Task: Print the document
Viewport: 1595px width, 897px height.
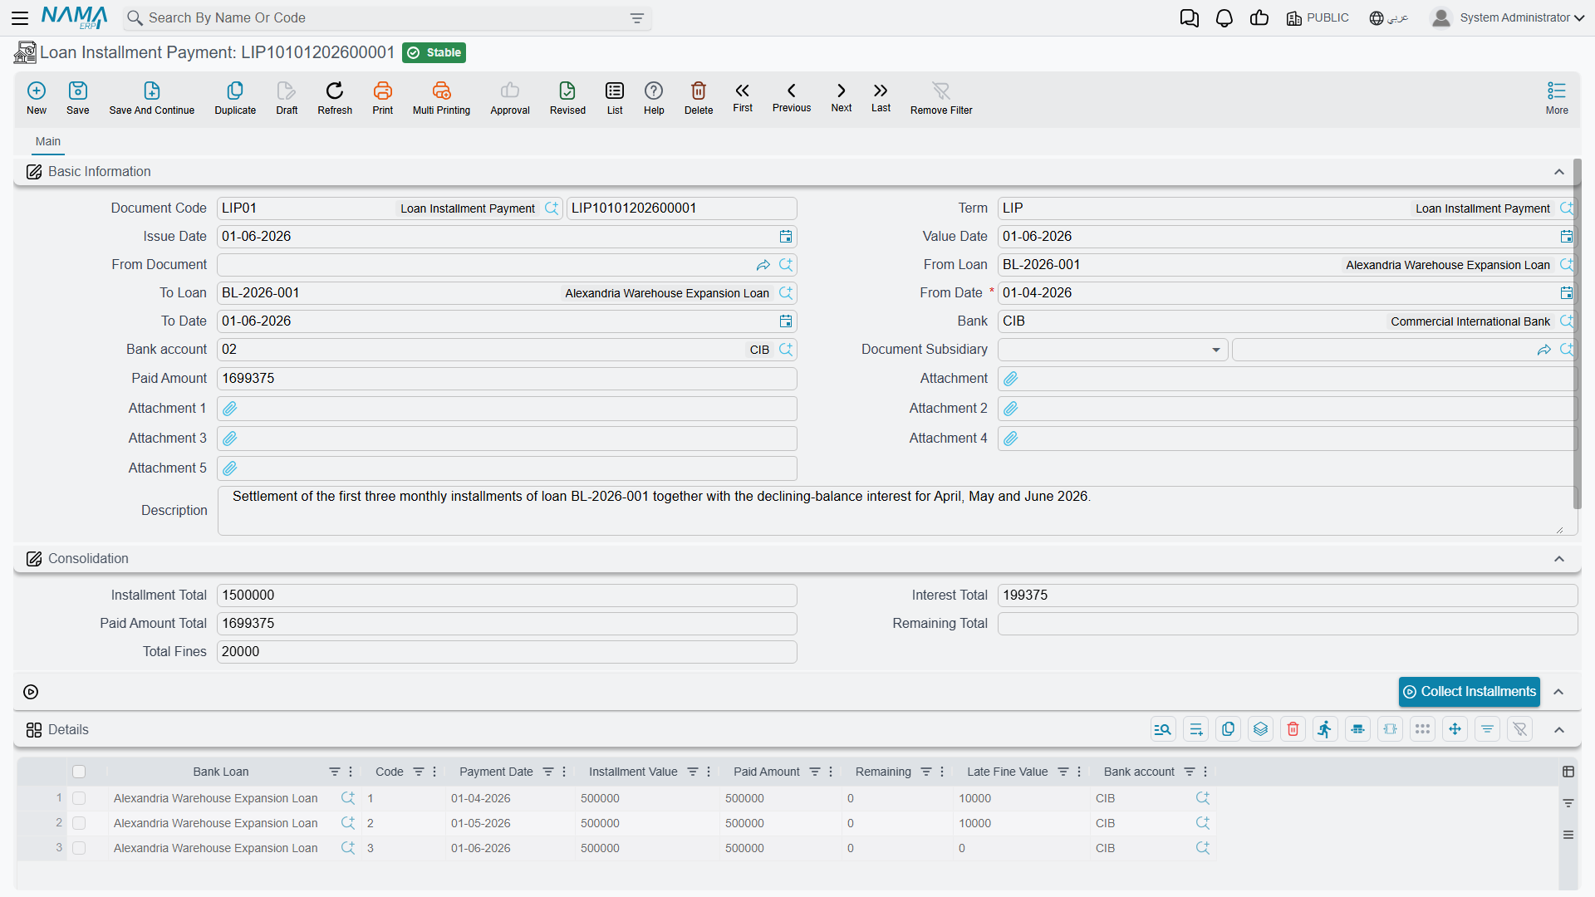Action: pos(383,97)
